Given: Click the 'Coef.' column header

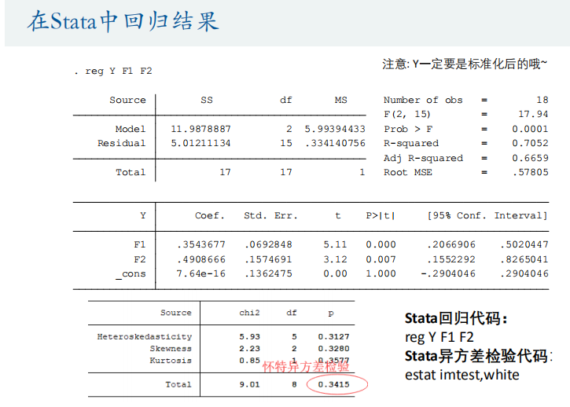Looking at the screenshot, I should coord(210,215).
